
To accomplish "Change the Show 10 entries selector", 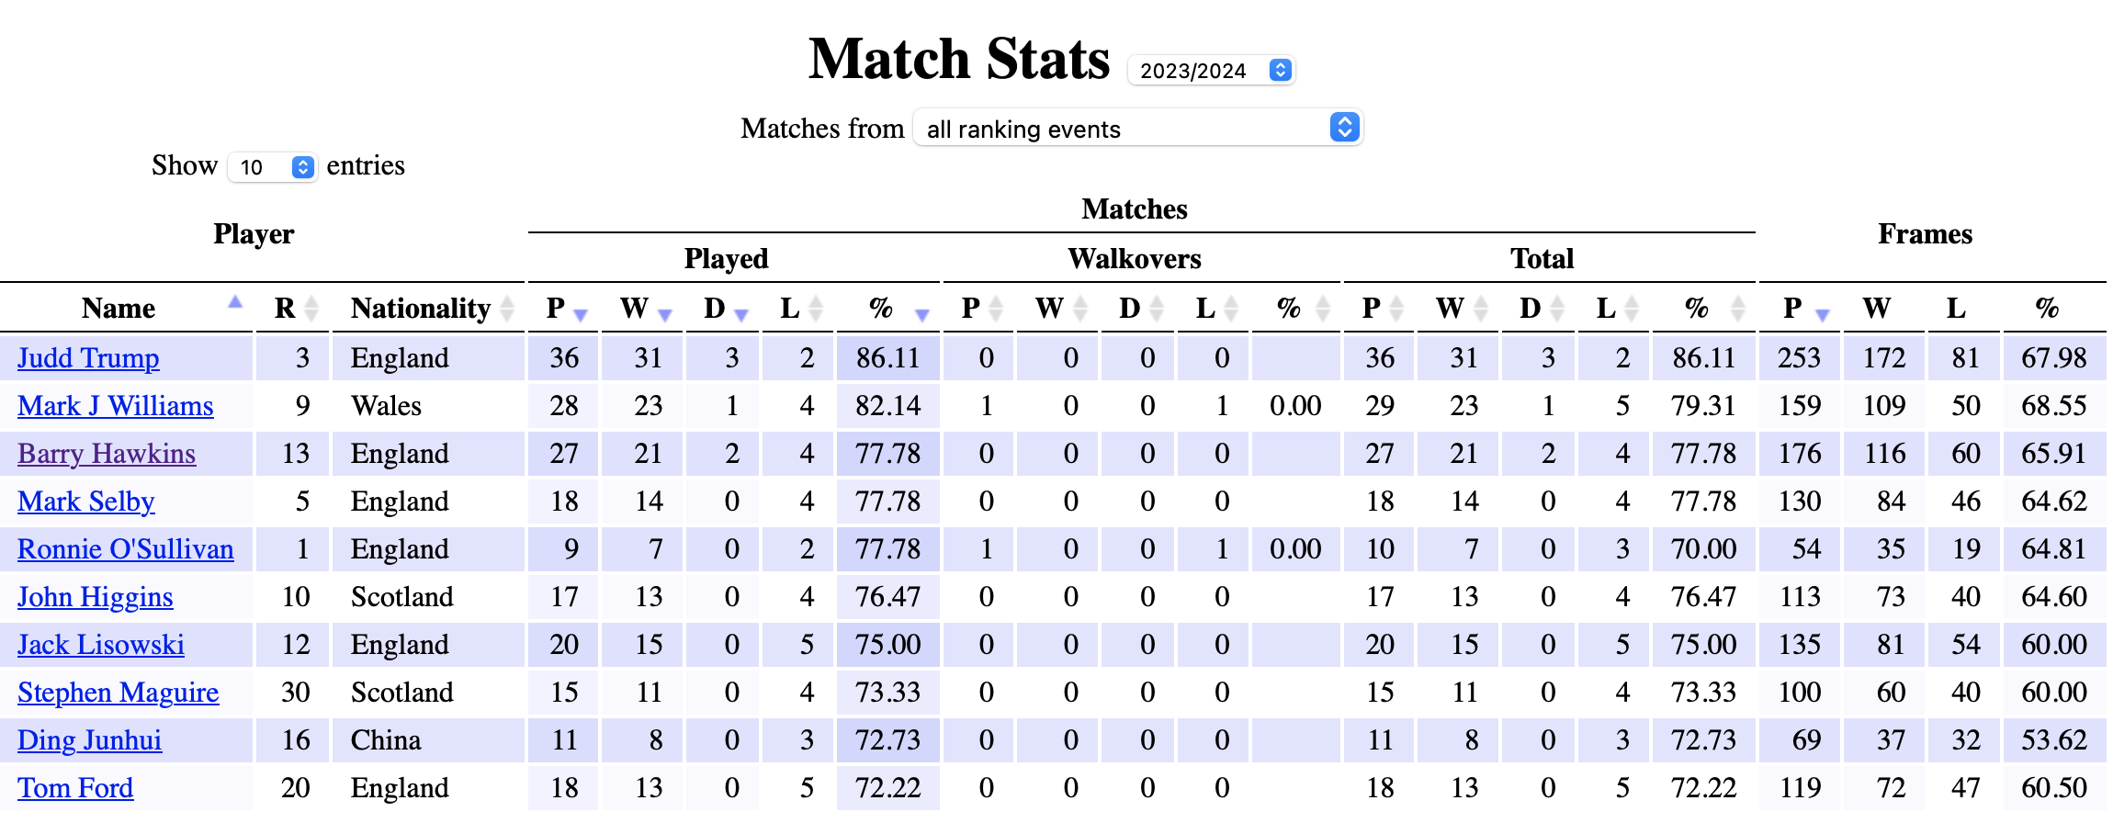I will (x=272, y=167).
